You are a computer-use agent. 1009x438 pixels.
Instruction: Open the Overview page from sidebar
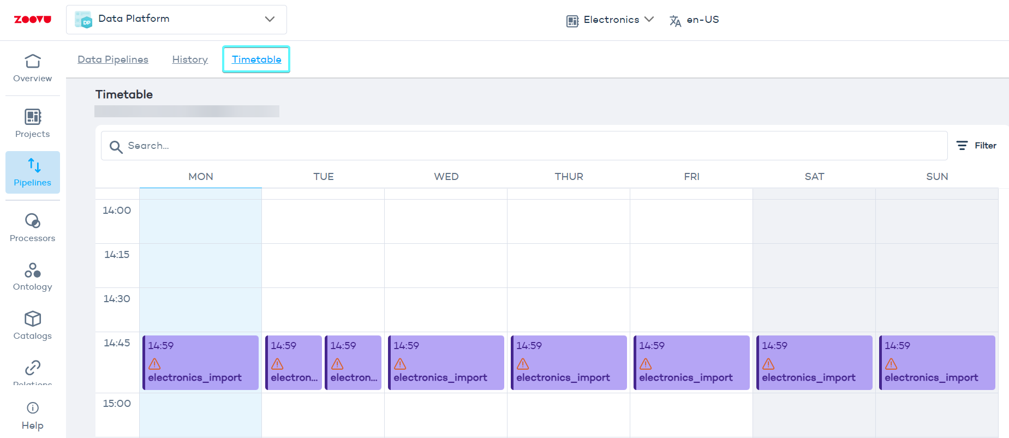[33, 68]
